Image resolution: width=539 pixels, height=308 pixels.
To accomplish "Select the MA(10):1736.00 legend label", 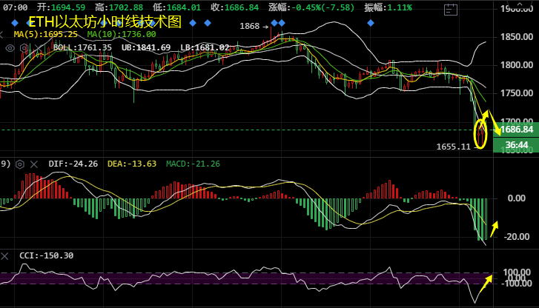I will coord(122,34).
